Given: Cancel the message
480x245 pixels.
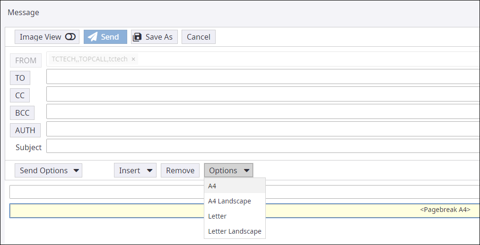Looking at the screenshot, I should click(x=199, y=37).
